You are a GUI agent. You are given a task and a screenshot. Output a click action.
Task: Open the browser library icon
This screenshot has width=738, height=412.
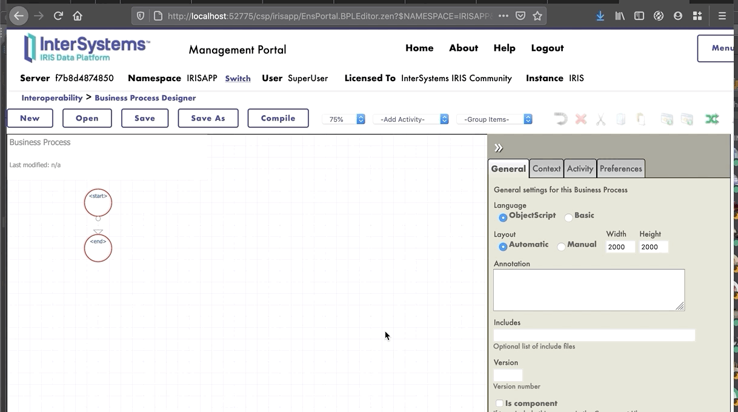click(x=620, y=16)
